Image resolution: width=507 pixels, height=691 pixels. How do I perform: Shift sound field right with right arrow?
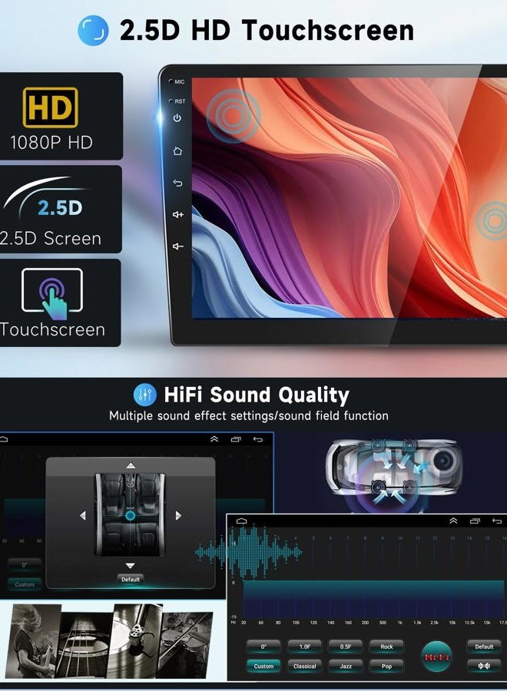[x=178, y=515]
